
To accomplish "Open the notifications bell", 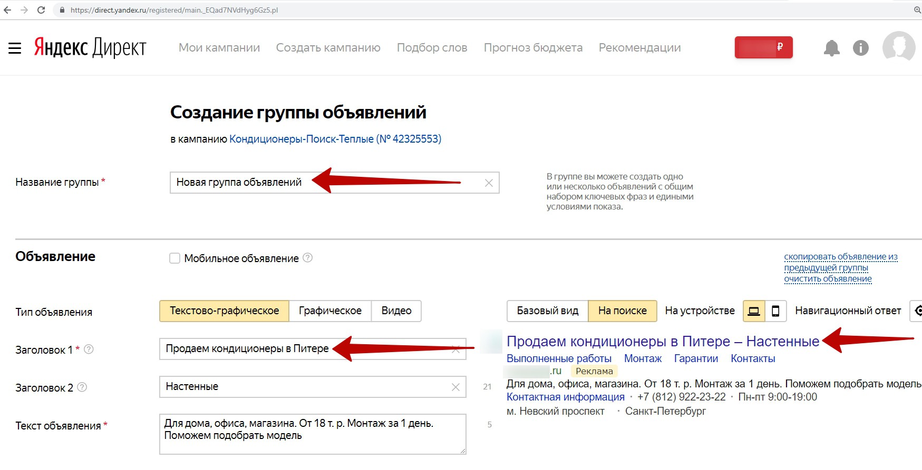I will 831,48.
